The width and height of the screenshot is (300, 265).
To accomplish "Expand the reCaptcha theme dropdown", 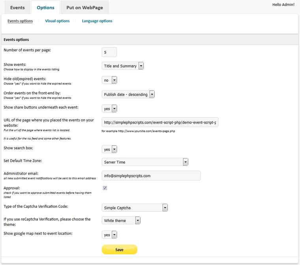I will [121, 220].
